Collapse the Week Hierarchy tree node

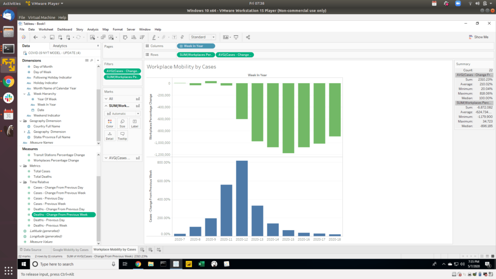point(24,93)
